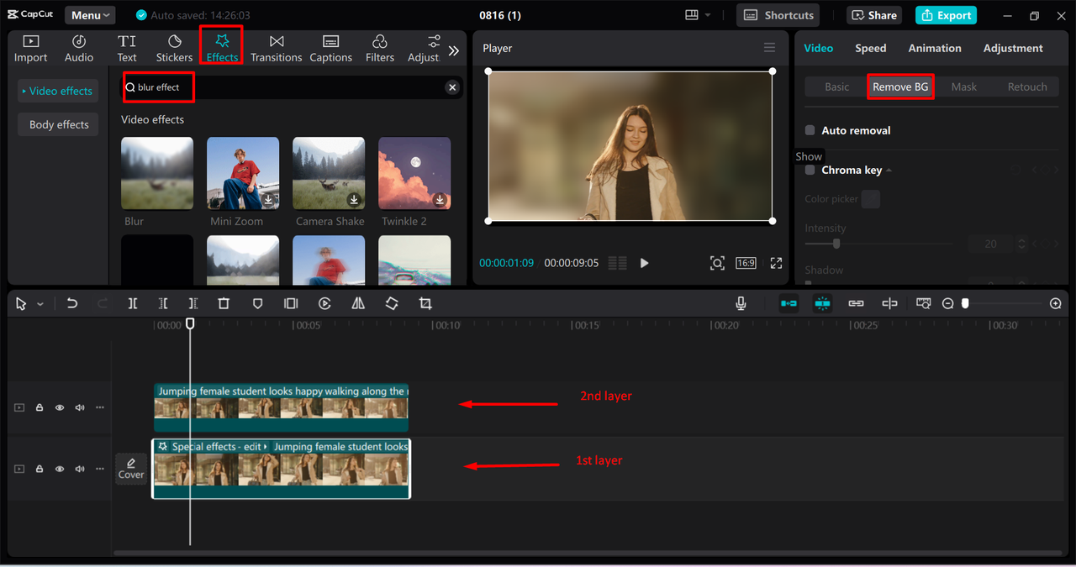
Task: Select Video effects category
Action: pyautogui.click(x=57, y=91)
